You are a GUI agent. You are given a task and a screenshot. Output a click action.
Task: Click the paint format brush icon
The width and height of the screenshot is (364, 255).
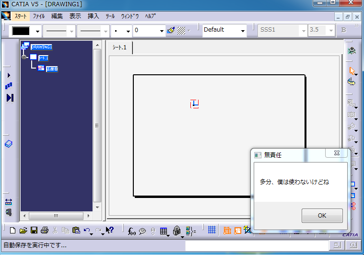point(171,30)
